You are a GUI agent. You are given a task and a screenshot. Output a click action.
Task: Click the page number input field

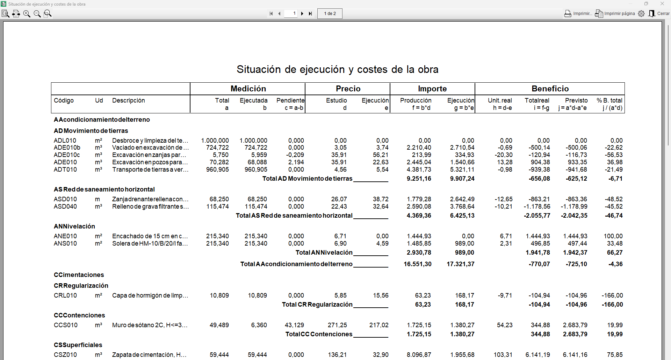pyautogui.click(x=291, y=14)
